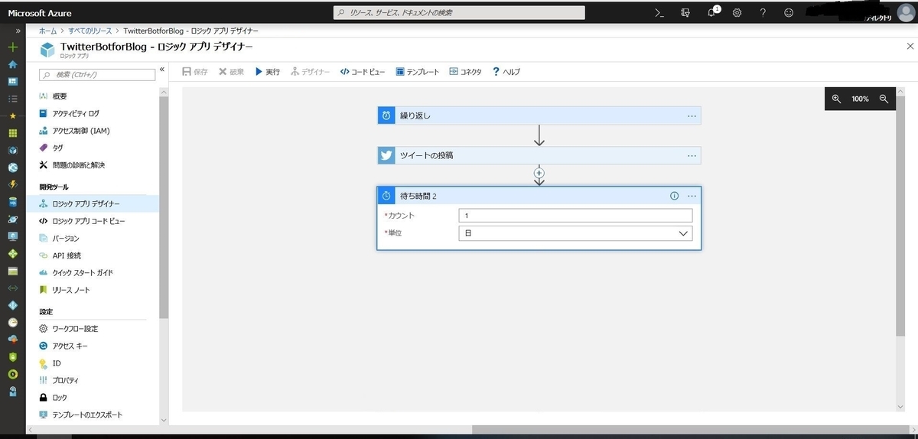918x439 pixels.
Task: Open the ellipsis menu on 繰り返し step
Action: click(x=692, y=115)
